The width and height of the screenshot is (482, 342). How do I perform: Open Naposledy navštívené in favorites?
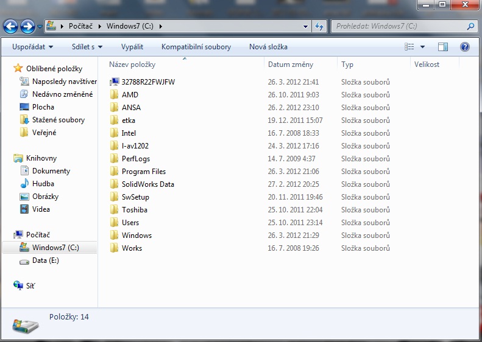point(65,82)
